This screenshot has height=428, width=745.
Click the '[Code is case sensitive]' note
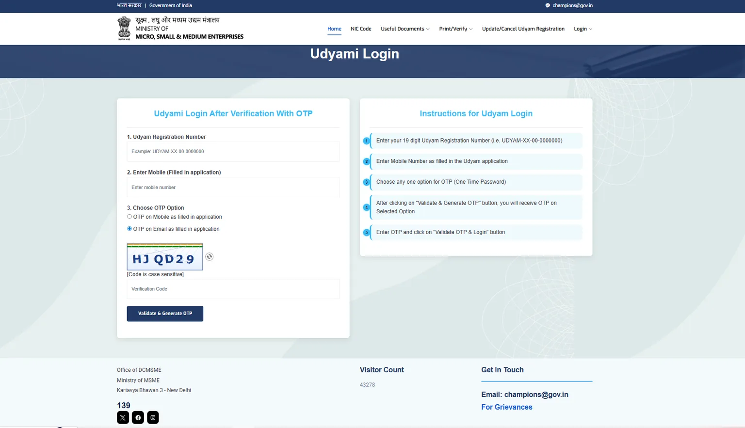tap(155, 274)
